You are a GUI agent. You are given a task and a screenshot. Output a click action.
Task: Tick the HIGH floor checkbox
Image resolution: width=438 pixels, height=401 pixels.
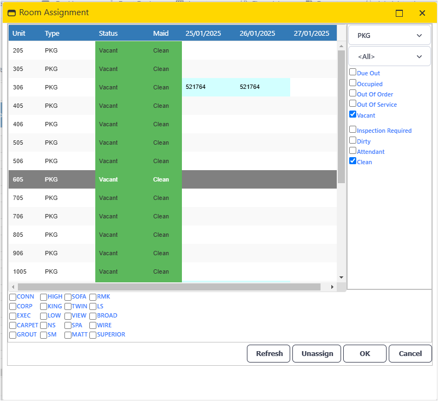[43, 297]
